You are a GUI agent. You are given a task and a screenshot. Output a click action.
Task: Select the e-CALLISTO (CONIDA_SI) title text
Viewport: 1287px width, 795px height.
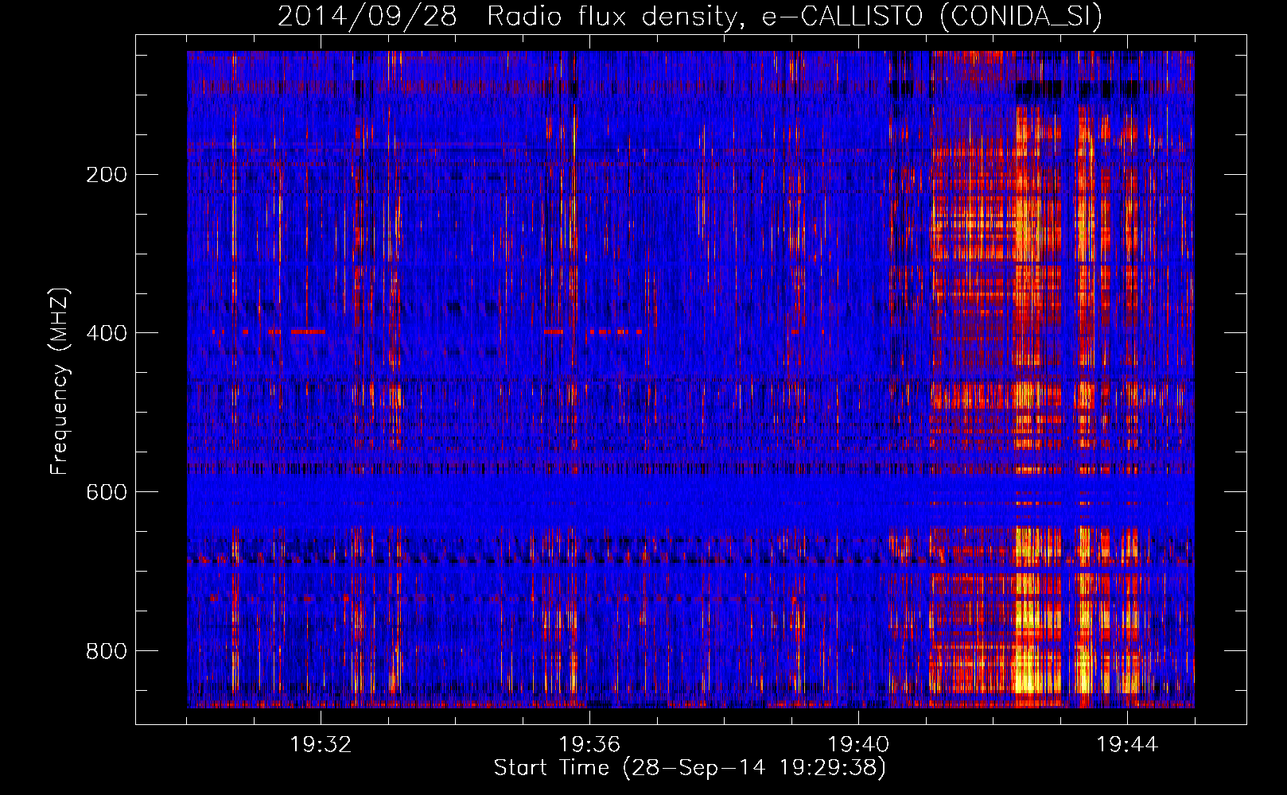click(x=931, y=16)
